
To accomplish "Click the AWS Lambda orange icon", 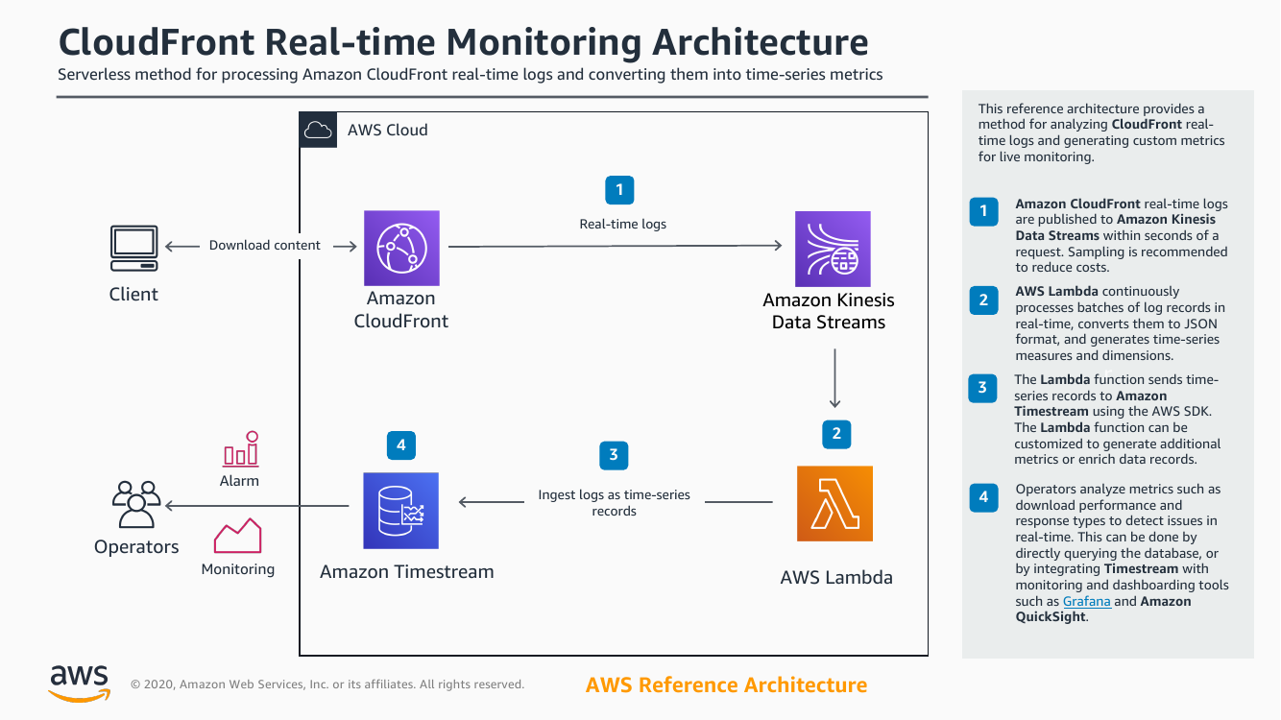I will point(835,504).
